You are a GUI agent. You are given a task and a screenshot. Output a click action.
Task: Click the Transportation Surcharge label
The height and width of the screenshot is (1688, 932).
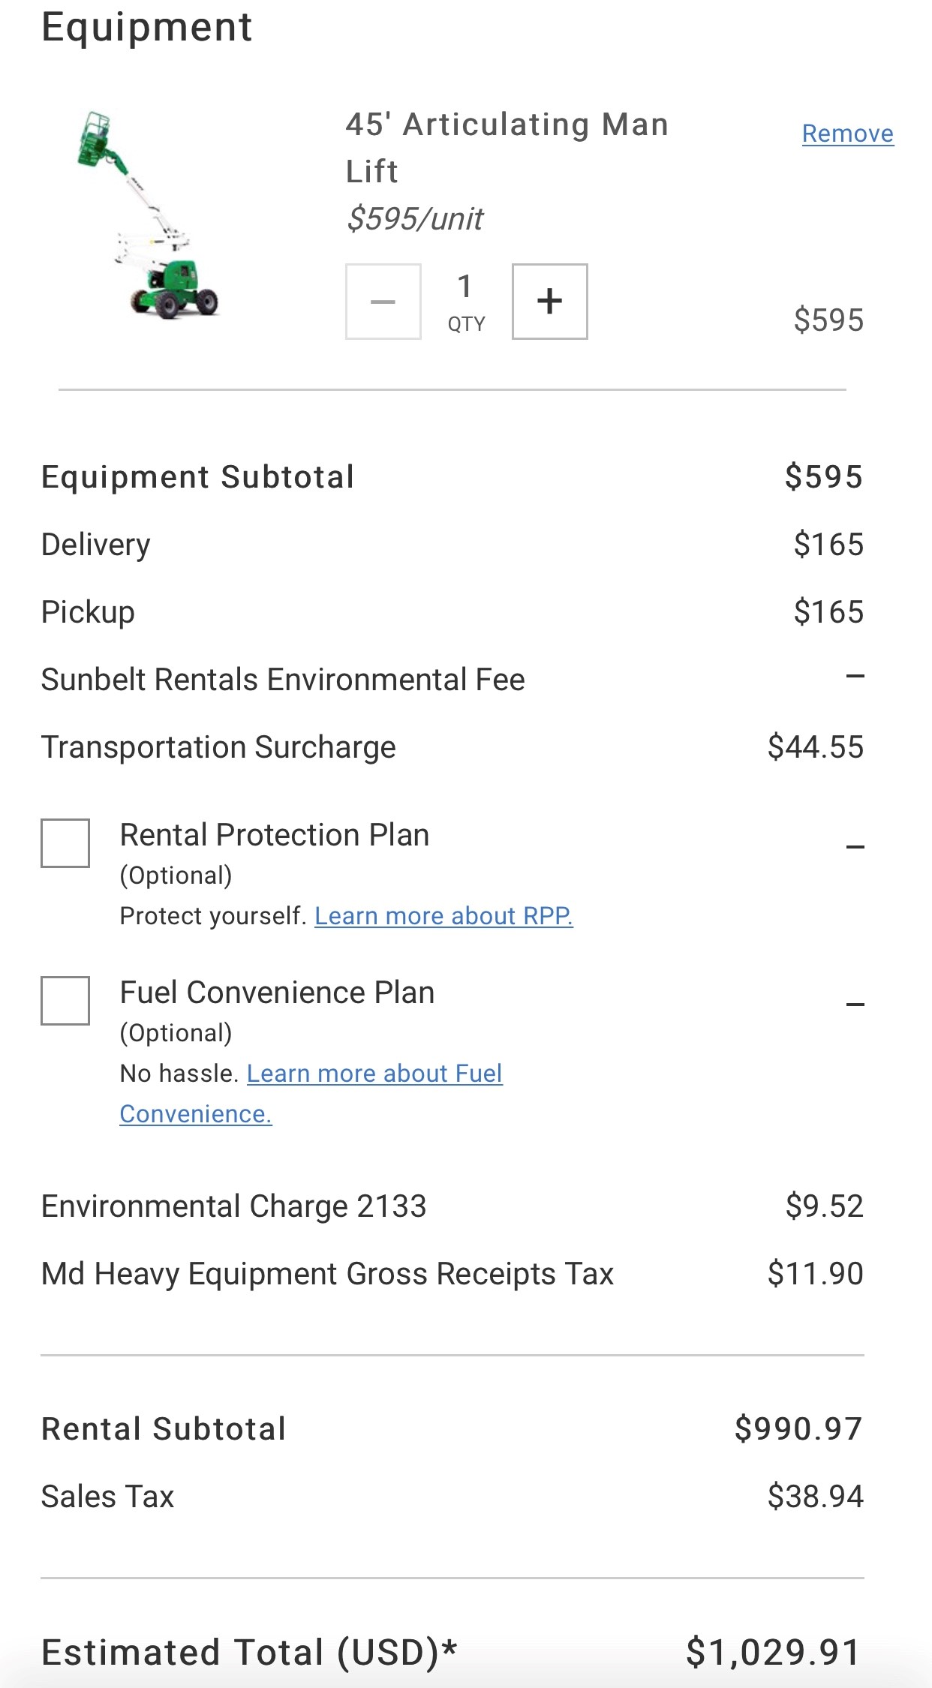tap(218, 747)
